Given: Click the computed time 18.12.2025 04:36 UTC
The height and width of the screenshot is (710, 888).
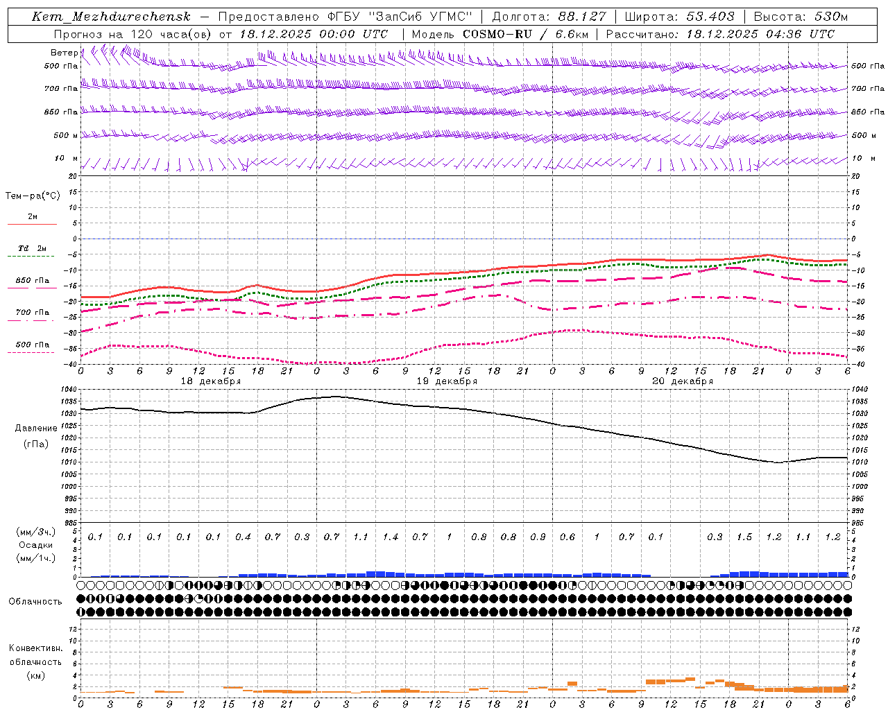Looking at the screenshot, I should (x=760, y=34).
